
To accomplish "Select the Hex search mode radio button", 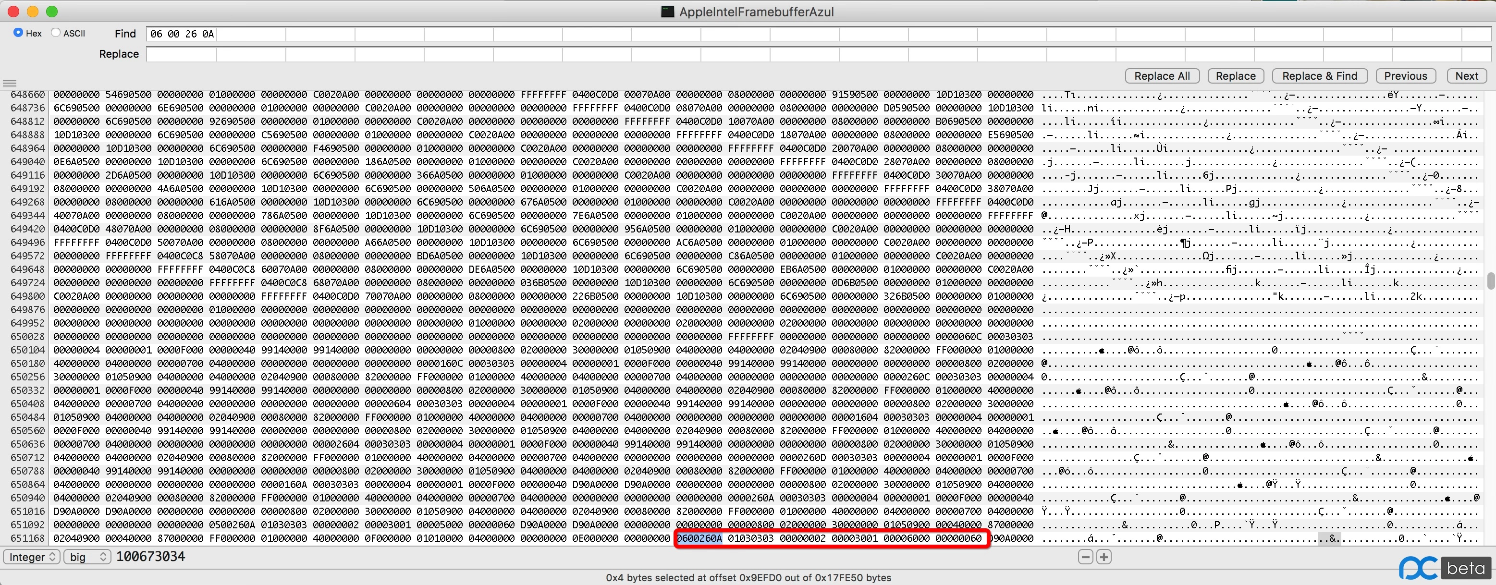I will 18,33.
